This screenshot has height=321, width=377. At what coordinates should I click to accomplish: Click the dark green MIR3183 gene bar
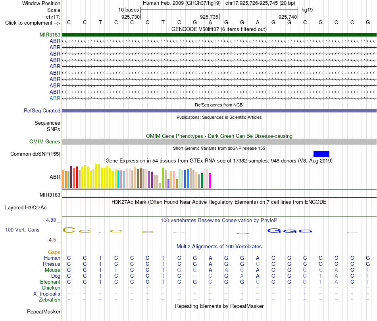[219, 35]
